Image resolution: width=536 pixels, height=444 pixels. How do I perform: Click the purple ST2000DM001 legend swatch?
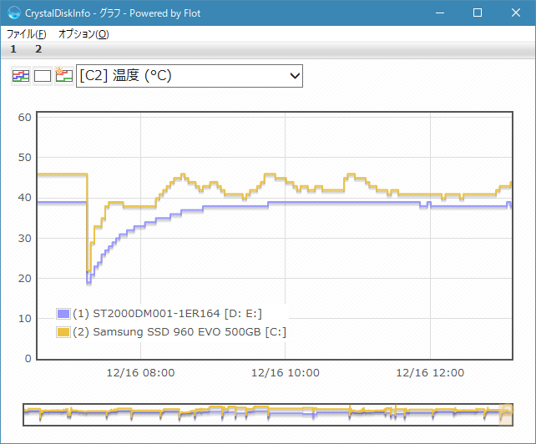coord(63,314)
